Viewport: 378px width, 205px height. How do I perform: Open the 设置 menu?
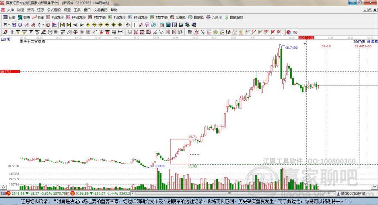tap(67, 10)
